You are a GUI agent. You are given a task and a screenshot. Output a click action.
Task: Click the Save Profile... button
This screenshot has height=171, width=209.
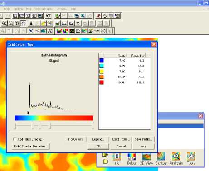(143, 139)
